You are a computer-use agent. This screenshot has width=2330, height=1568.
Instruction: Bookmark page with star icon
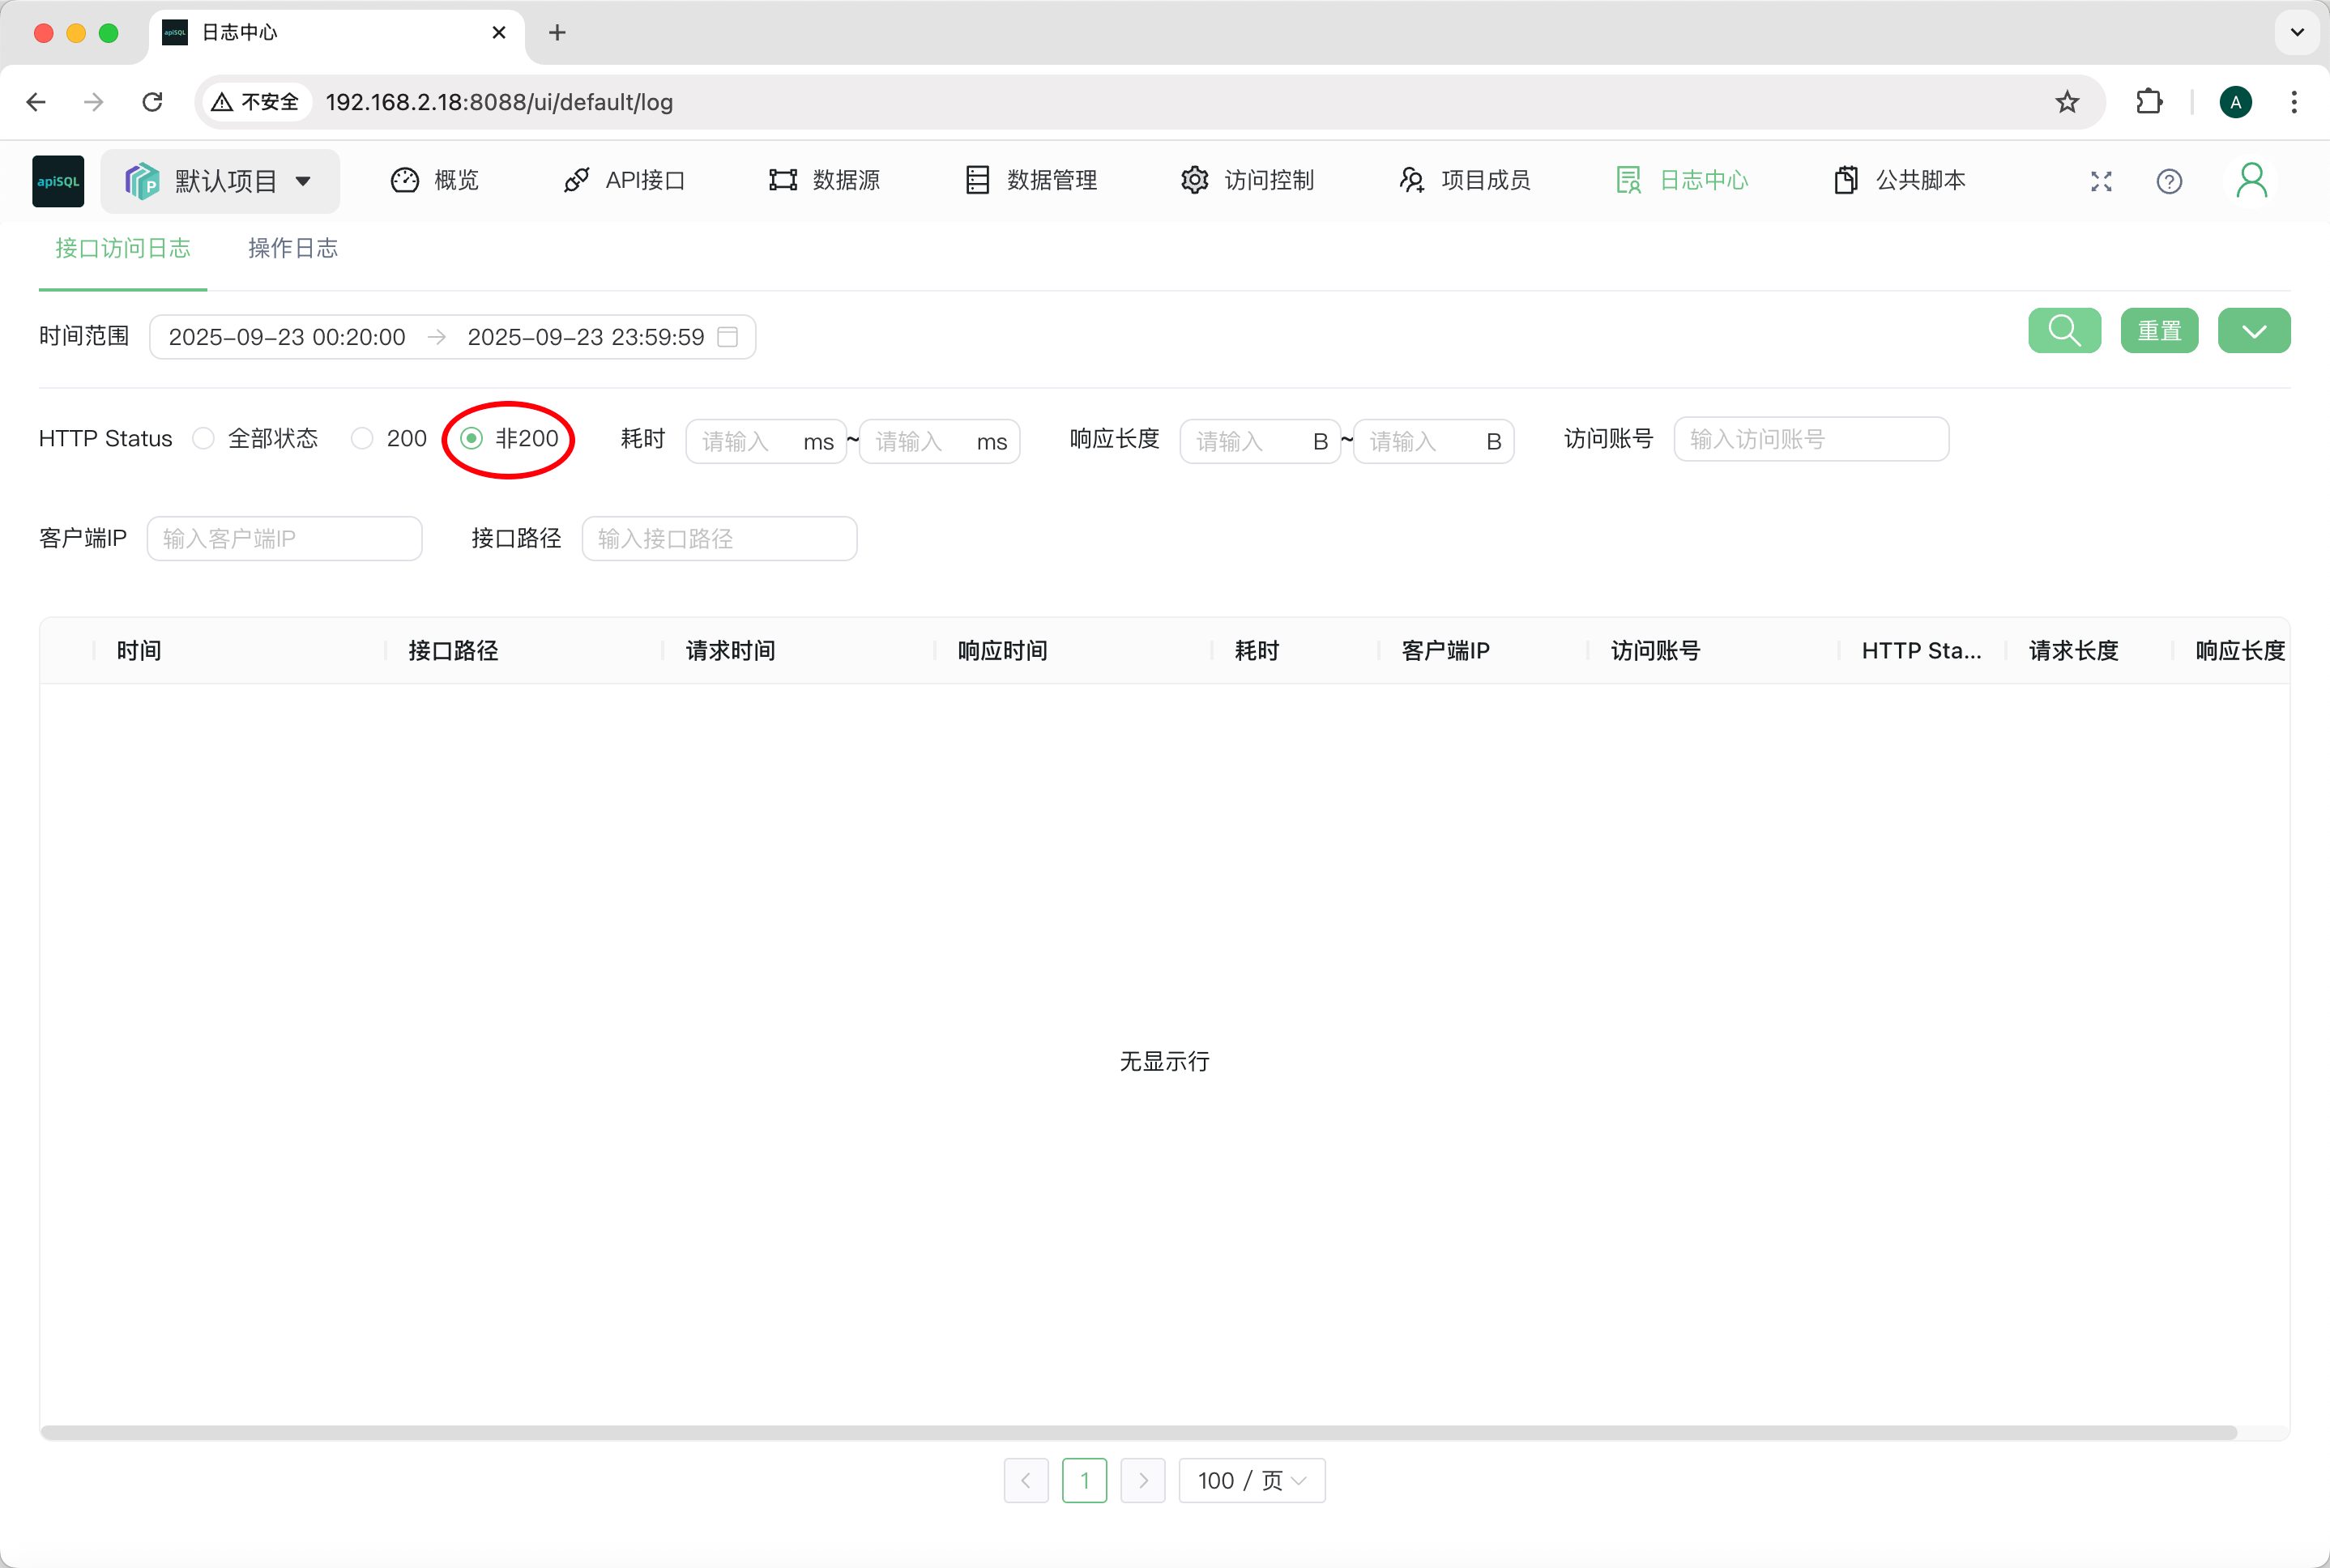(2067, 102)
